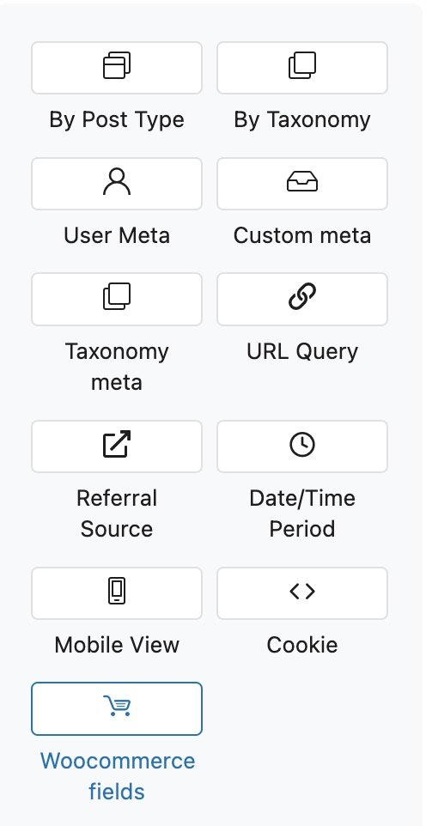The width and height of the screenshot is (426, 826).
Task: Click the "By Taxonomy" text label
Action: [302, 120]
